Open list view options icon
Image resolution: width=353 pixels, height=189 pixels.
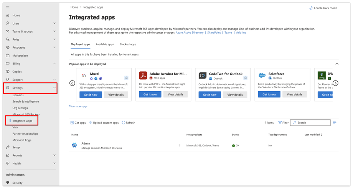click(x=335, y=123)
